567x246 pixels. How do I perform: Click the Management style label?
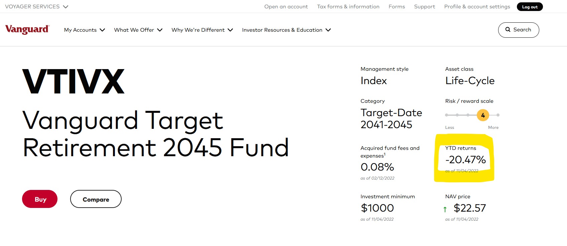point(385,69)
